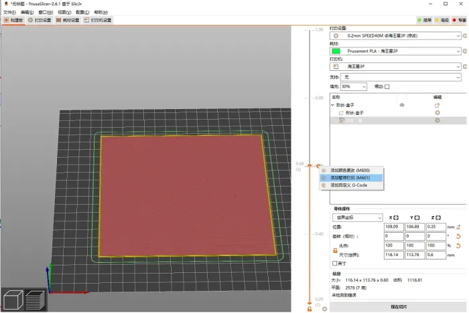Screen dimensions: 469x313
Task: Reset rotation with the orange arrow icon
Action: click(458, 236)
